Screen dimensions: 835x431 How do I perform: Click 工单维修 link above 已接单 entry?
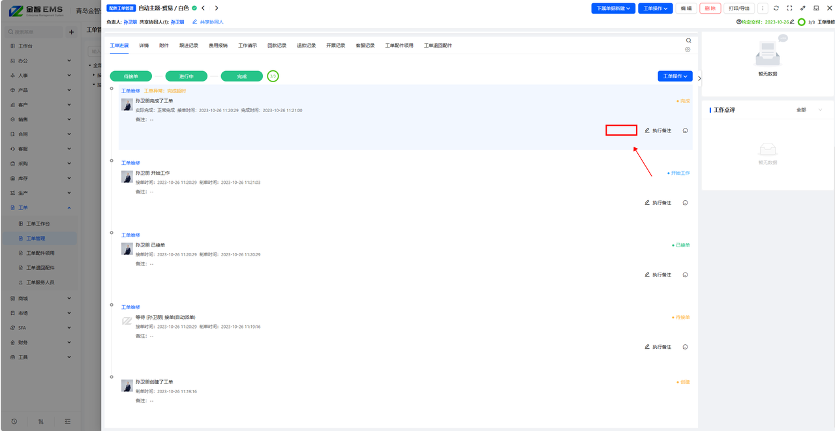pos(130,235)
